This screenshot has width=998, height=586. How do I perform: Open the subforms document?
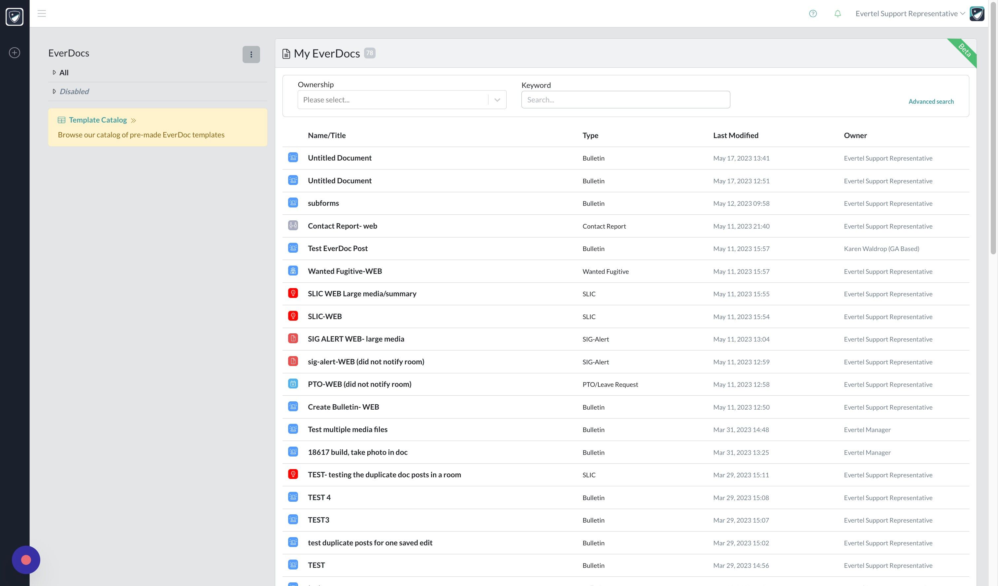click(x=323, y=203)
